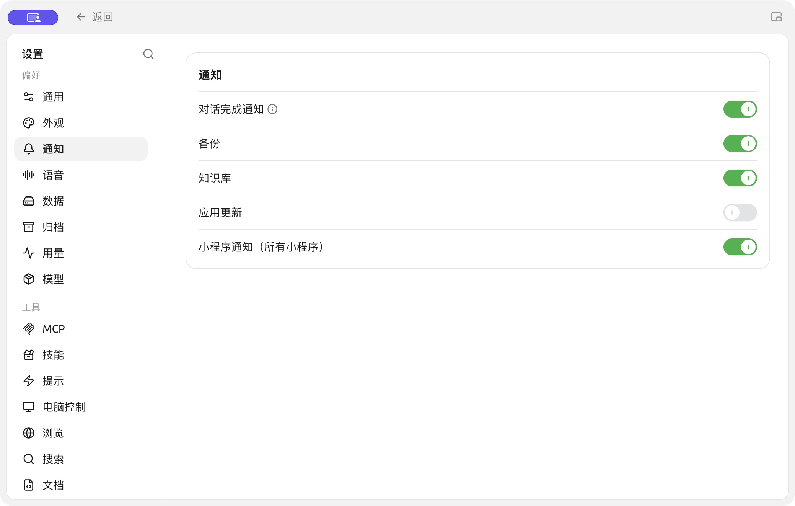Image resolution: width=795 pixels, height=506 pixels.
Task: Click the document icon for 文档
Action: click(x=29, y=485)
